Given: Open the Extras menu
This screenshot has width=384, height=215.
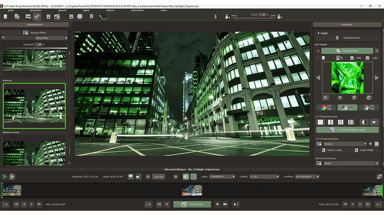Looking at the screenshot, I should coord(86,10).
